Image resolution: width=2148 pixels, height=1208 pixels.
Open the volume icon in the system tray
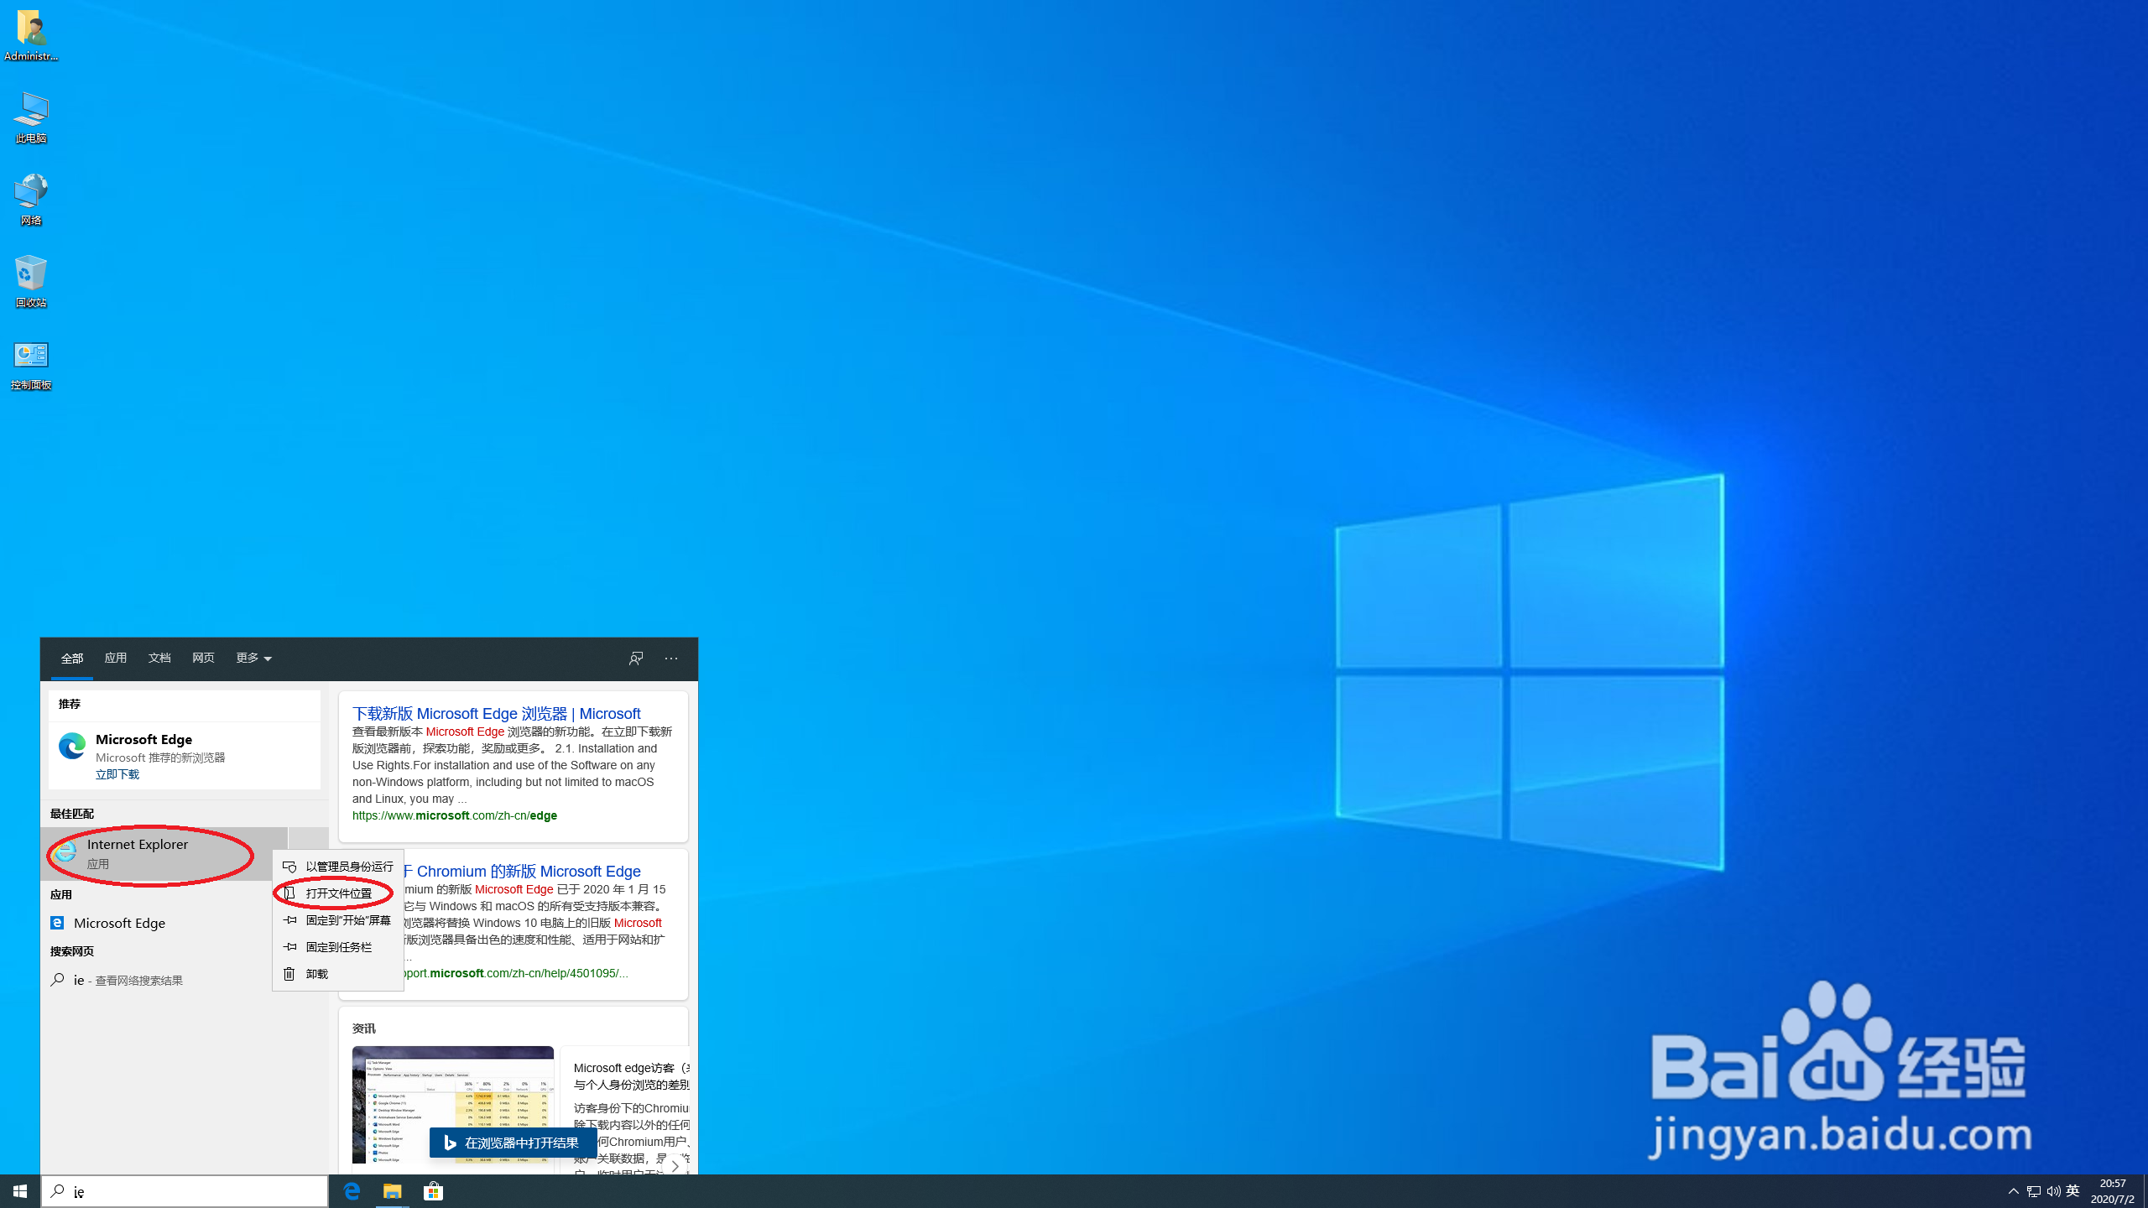click(2053, 1190)
